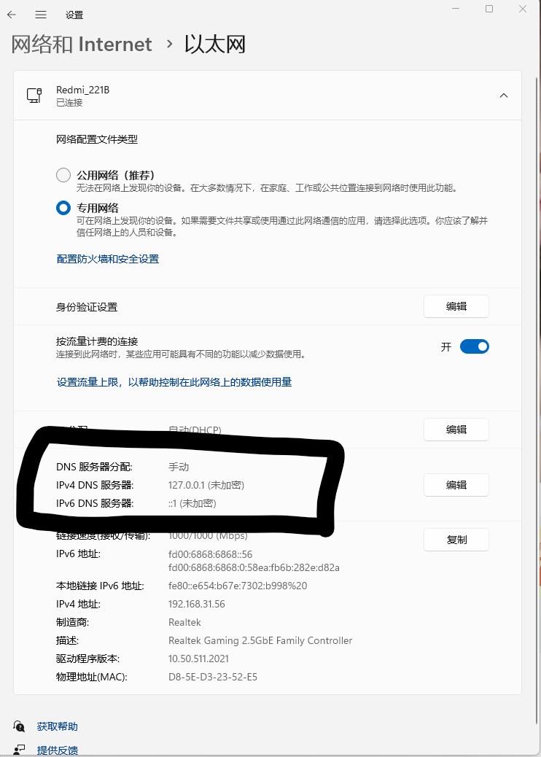541x757 pixels.
Task: Select the 公用网络 (推荐) radio option
Action: 63,175
